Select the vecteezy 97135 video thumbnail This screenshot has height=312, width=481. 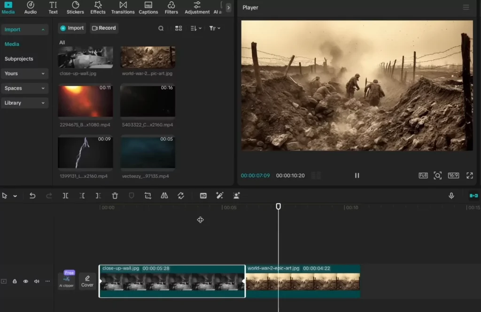[x=147, y=152]
